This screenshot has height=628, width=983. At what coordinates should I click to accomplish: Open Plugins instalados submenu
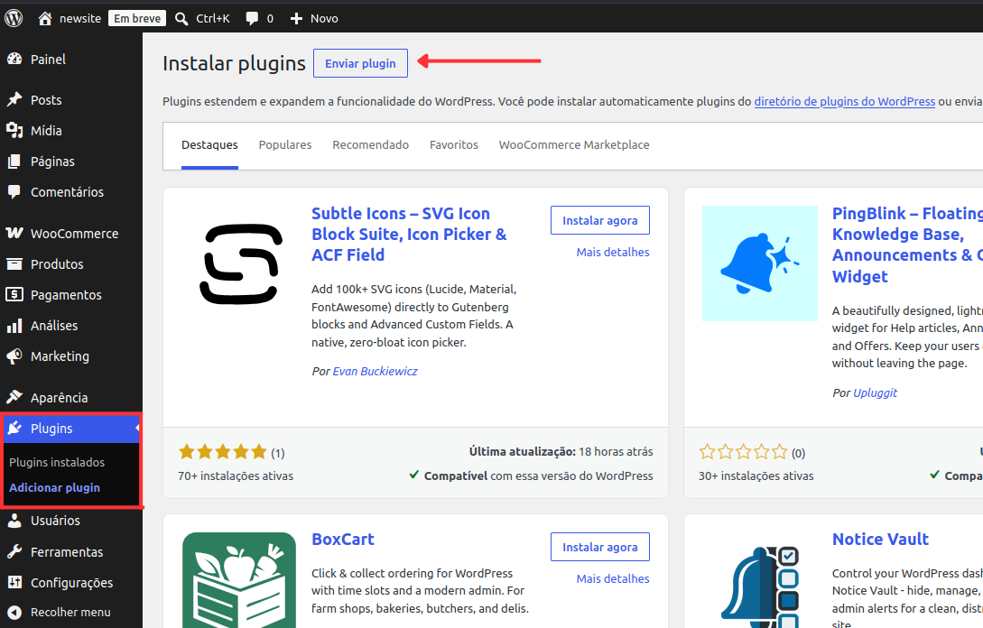coord(57,463)
